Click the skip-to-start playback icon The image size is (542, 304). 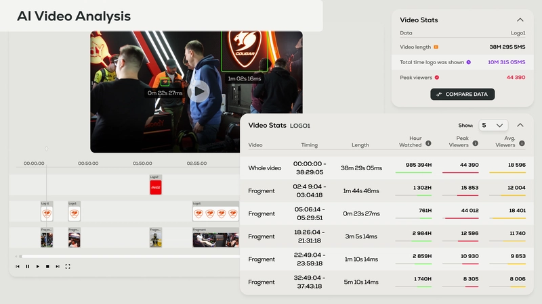coord(18,266)
